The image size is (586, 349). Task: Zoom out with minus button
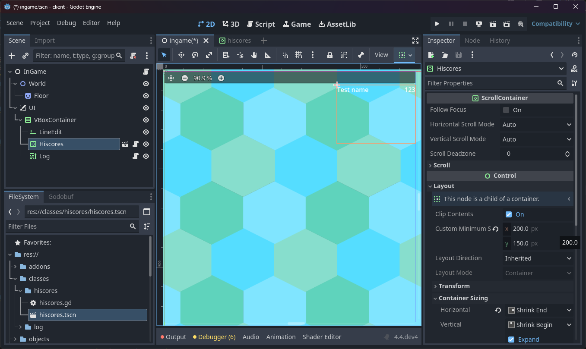point(185,78)
